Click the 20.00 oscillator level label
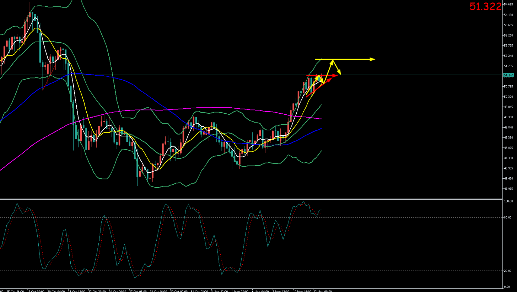517x292 pixels. click(x=508, y=271)
